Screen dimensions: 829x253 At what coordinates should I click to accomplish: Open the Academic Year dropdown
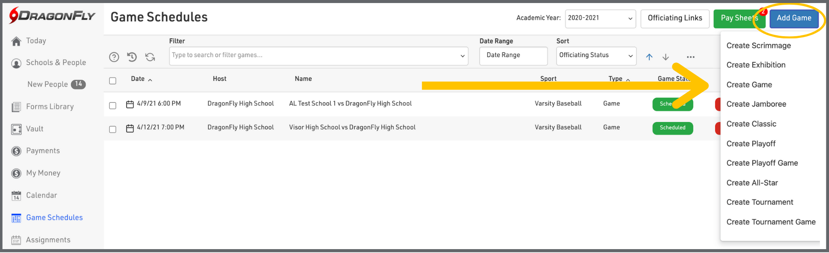600,19
